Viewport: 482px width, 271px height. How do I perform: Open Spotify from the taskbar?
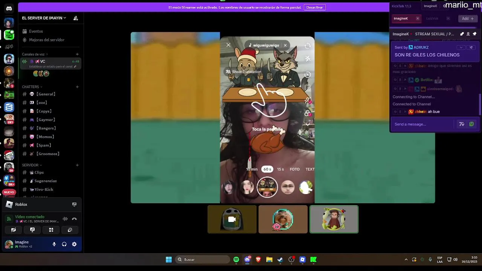pyautogui.click(x=236, y=260)
